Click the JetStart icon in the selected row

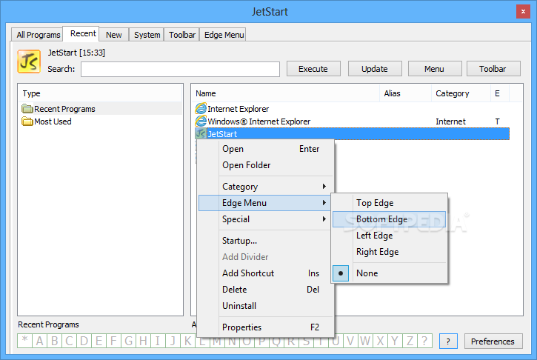pos(201,134)
